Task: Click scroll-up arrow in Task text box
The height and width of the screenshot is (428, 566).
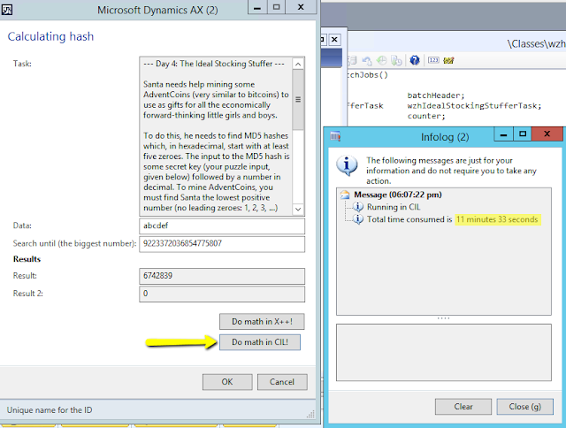Action: tap(298, 65)
